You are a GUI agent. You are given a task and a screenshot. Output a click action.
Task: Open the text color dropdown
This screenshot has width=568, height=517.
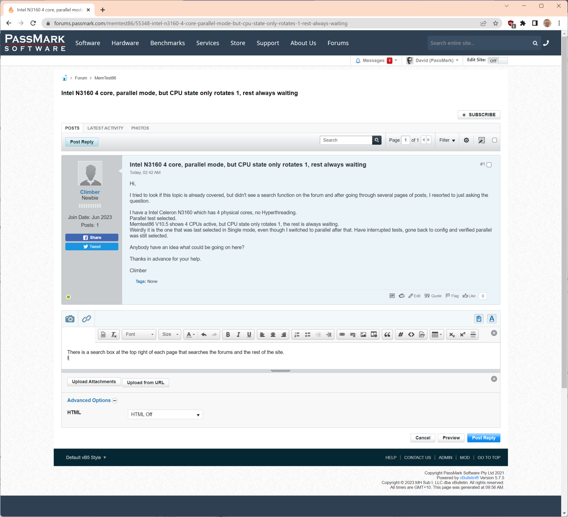point(190,335)
